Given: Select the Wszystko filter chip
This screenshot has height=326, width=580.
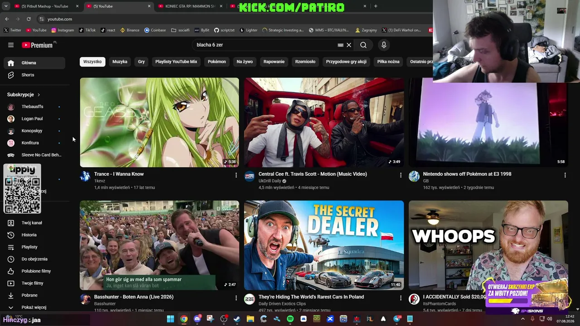Looking at the screenshot, I should coord(92,62).
